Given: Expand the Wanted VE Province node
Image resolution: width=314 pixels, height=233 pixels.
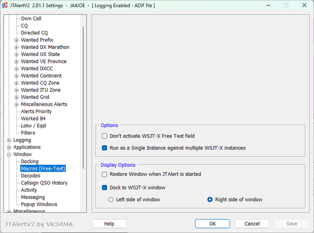Looking at the screenshot, I should [x=16, y=61].
